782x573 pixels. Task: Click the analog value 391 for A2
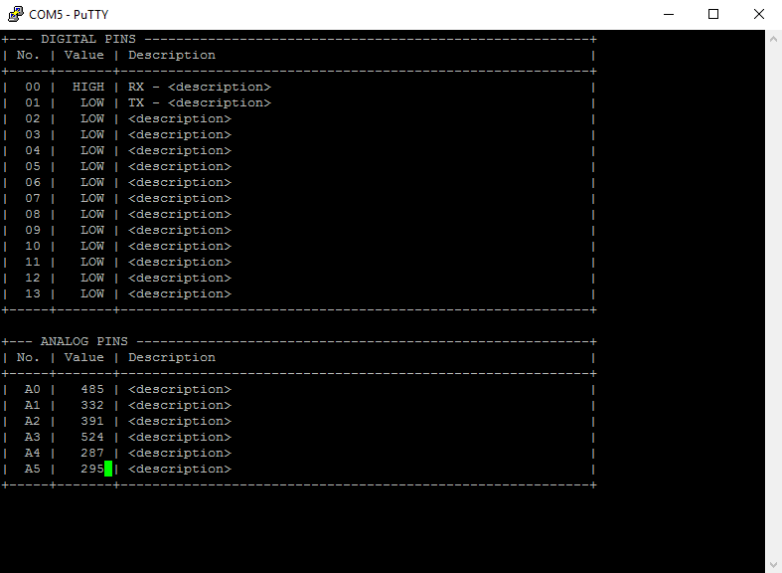click(x=92, y=421)
